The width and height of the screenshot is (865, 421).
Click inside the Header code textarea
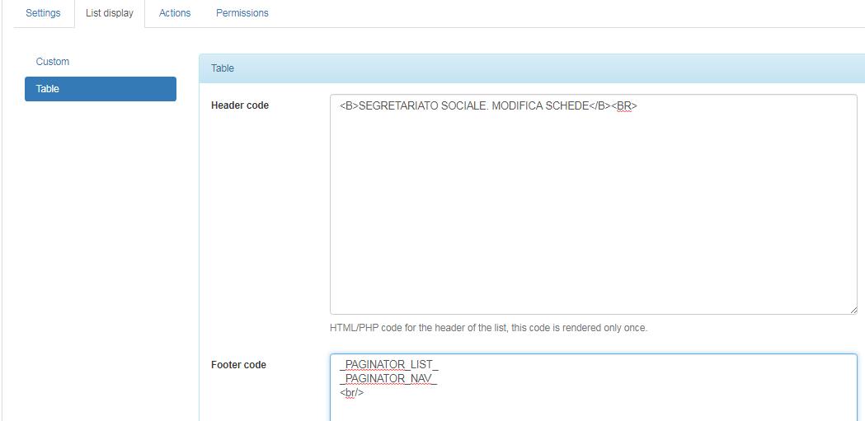click(594, 204)
